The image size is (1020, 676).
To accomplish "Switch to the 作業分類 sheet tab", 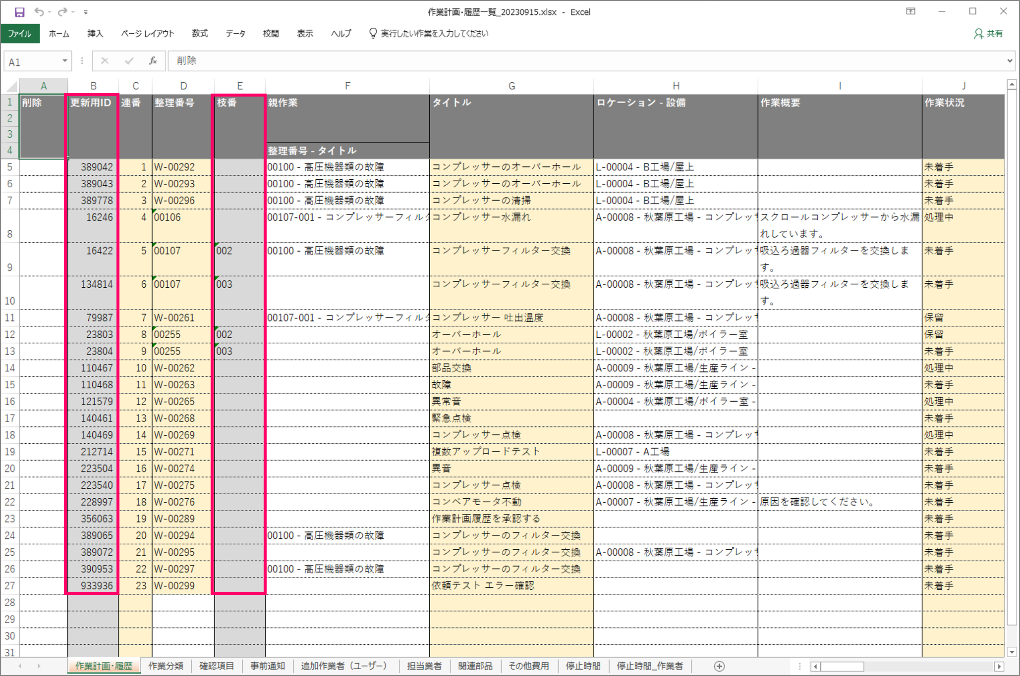I will pyautogui.click(x=166, y=666).
